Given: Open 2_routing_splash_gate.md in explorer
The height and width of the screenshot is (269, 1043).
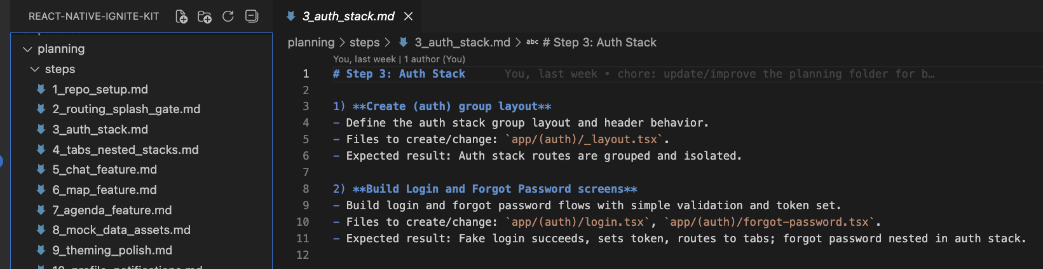Looking at the screenshot, I should (126, 109).
